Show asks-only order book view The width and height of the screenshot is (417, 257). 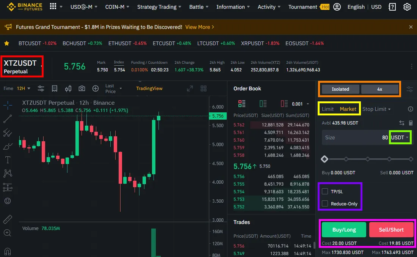tap(284, 104)
